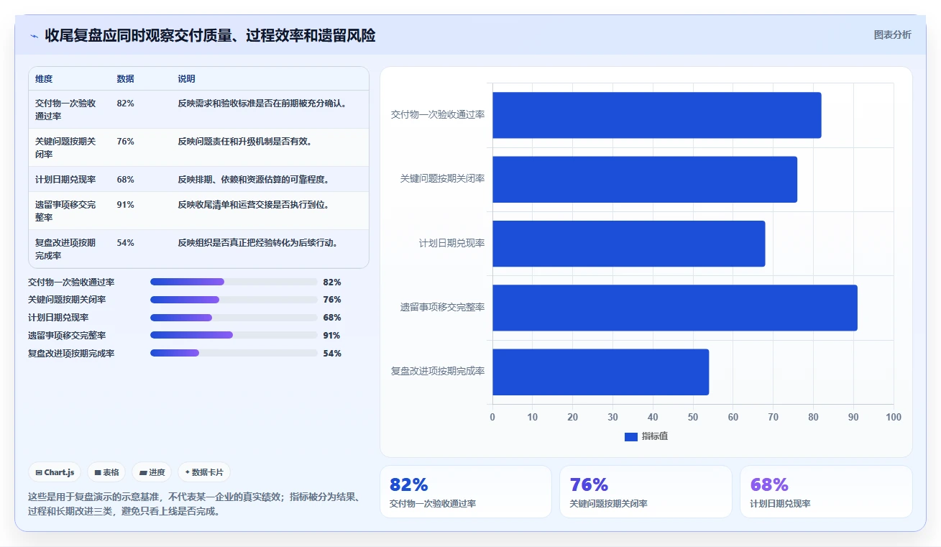This screenshot has width=941, height=547.
Task: Click the 91% value beside the progress bar
Action: [332, 335]
